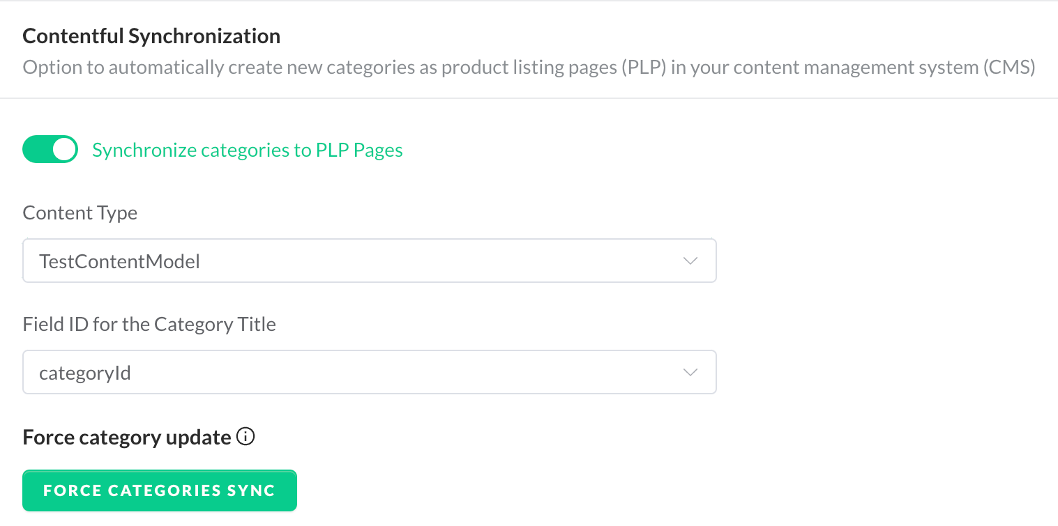
Task: Click the 'Field ID for the Category Title' label
Action: 149,325
